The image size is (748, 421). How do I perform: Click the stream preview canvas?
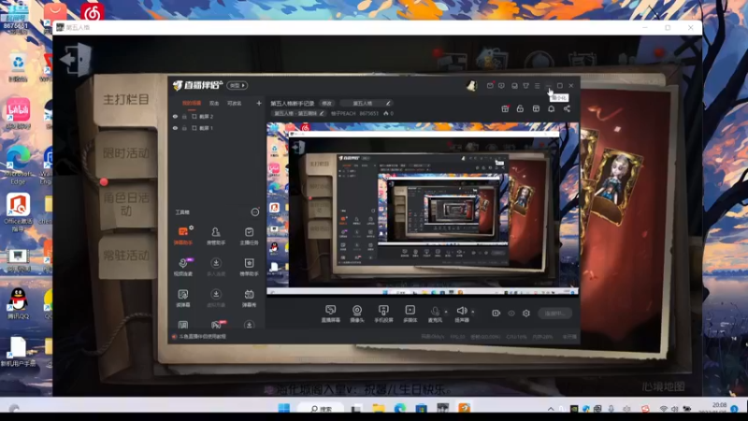coord(423,209)
